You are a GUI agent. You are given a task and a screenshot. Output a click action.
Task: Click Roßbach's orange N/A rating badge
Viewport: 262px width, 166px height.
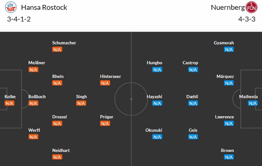tap(33, 103)
